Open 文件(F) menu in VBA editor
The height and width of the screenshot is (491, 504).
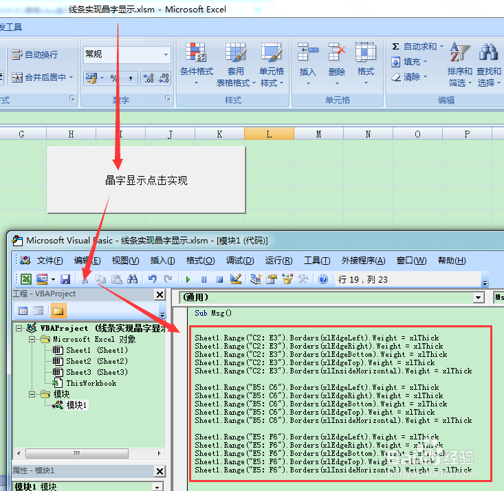tap(50, 261)
